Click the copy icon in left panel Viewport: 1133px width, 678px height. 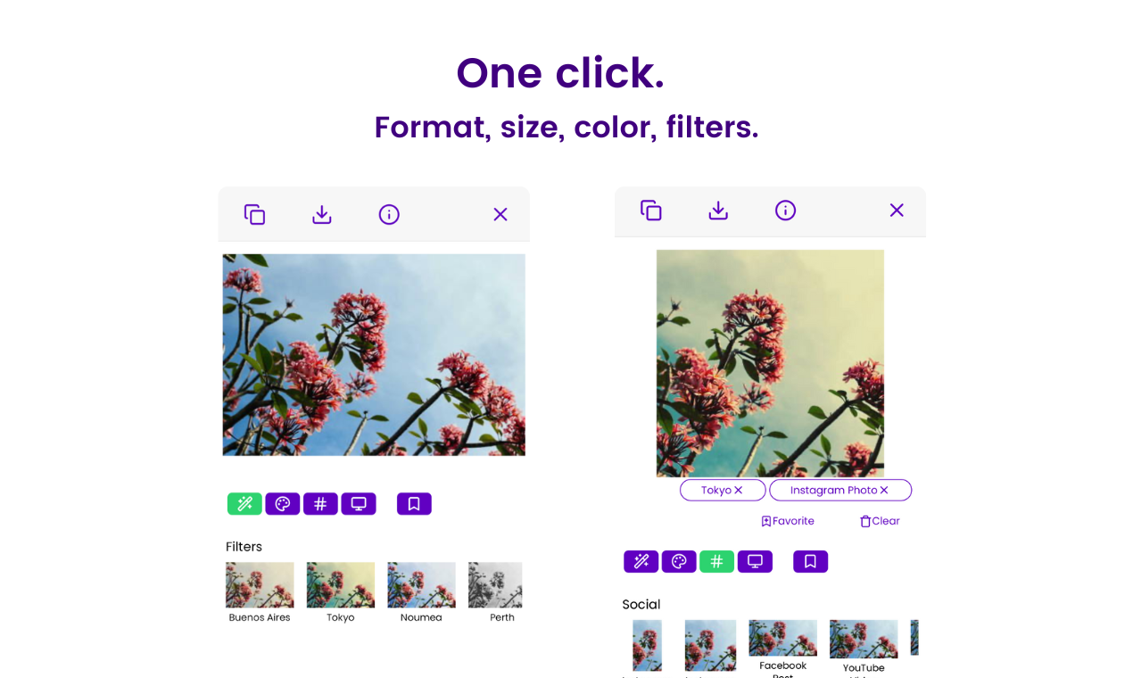pyautogui.click(x=254, y=214)
